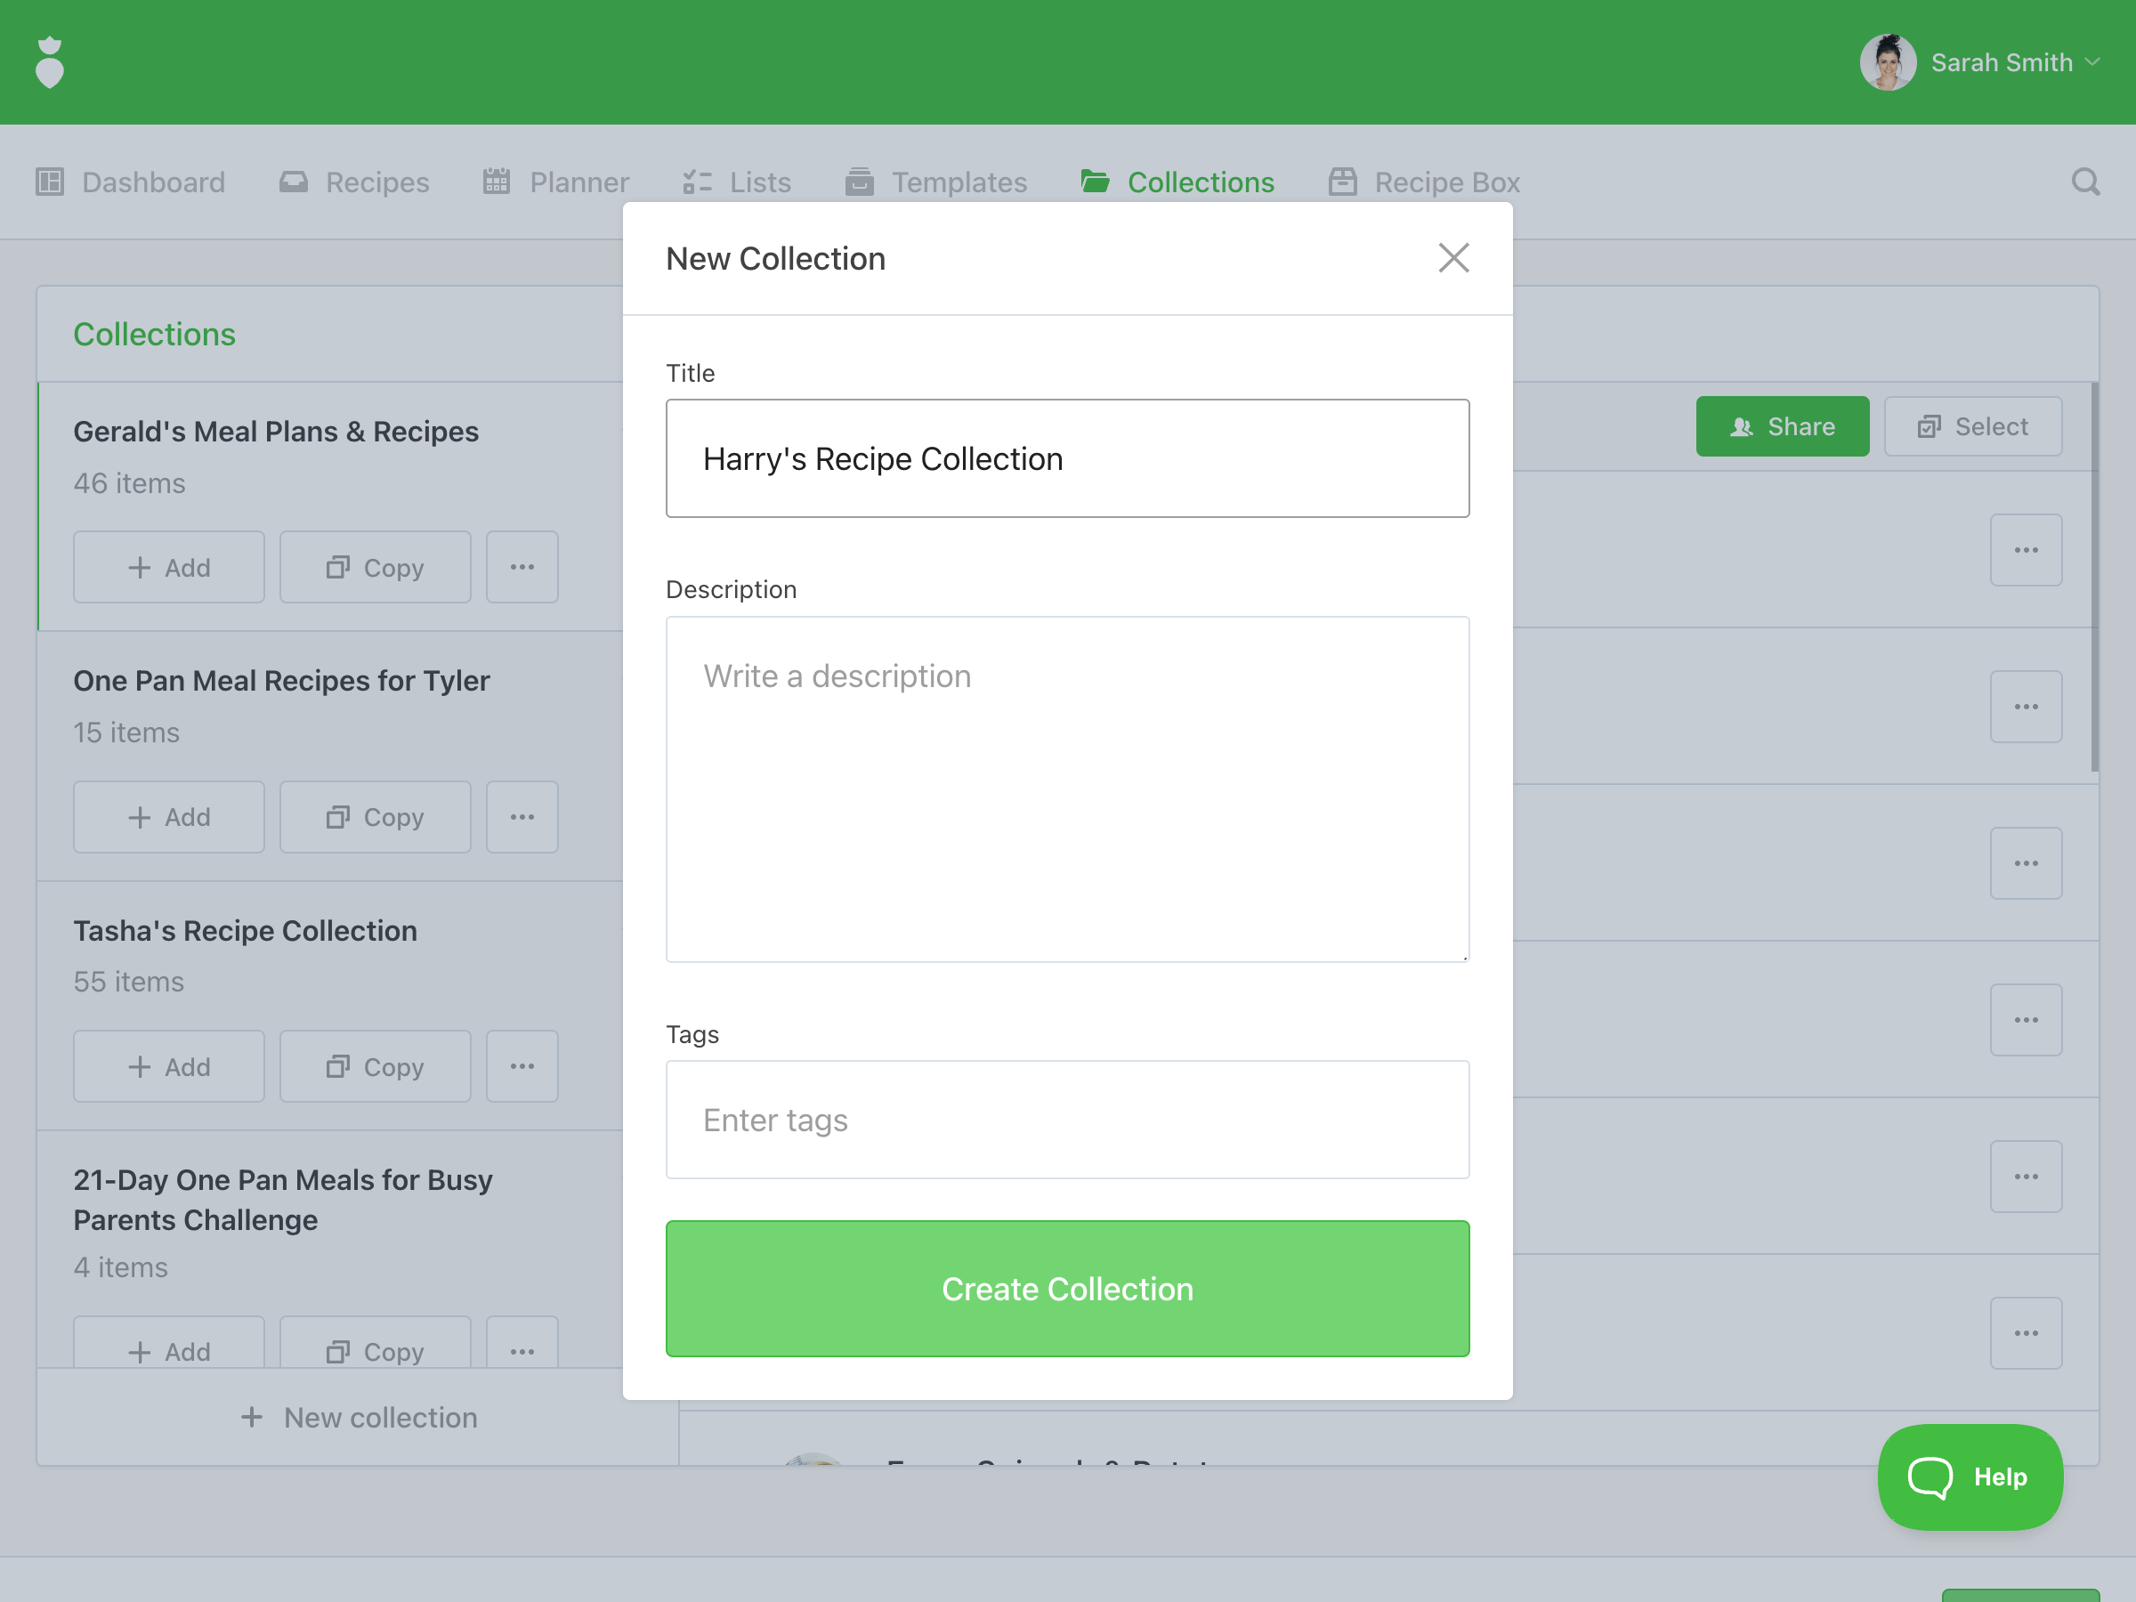Viewport: 2136px width, 1602px height.
Task: Open more options for Tasha's Recipe Collection
Action: coord(522,1066)
